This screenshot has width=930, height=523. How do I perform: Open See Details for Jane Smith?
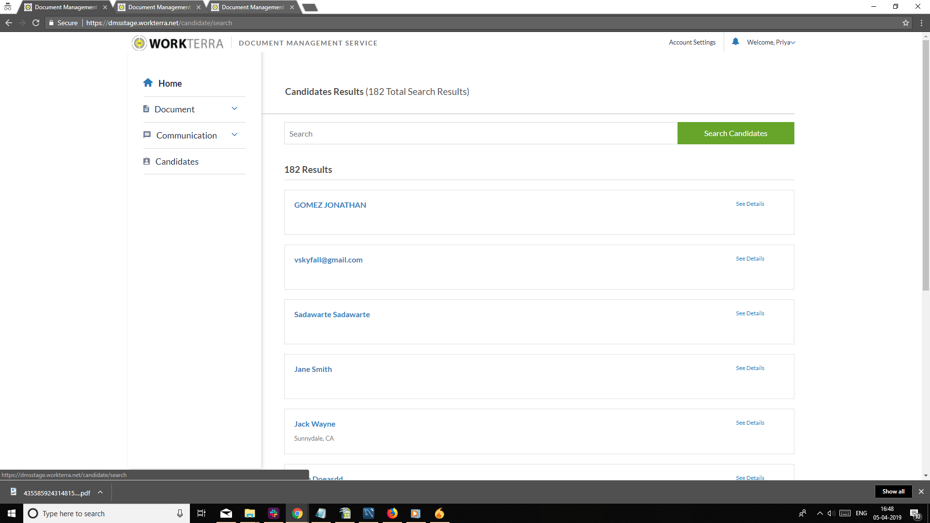750,368
